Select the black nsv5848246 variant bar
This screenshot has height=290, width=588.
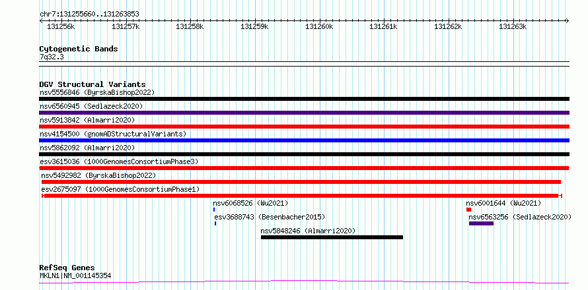[x=332, y=237]
